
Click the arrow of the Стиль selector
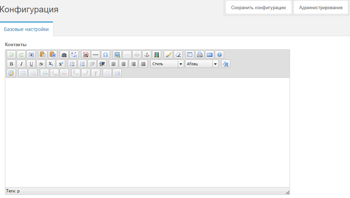click(181, 64)
